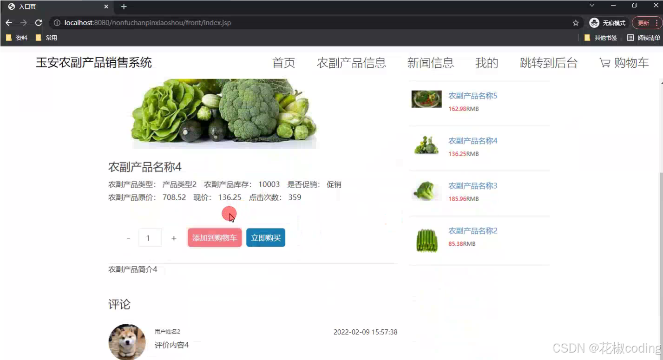Click the 农副产品名称4 vegetable thumbnail
This screenshot has width=663, height=360.
(427, 145)
